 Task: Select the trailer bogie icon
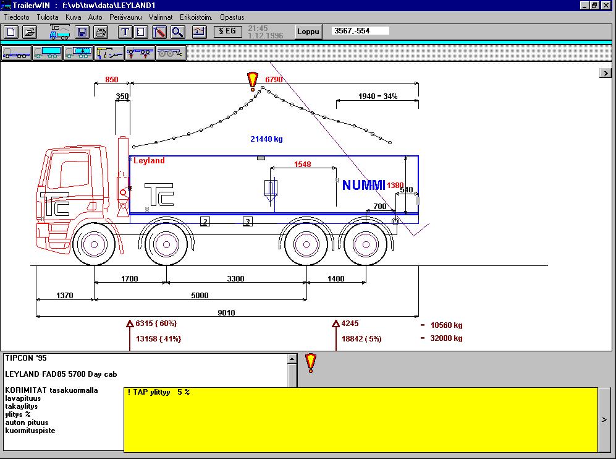coord(171,53)
